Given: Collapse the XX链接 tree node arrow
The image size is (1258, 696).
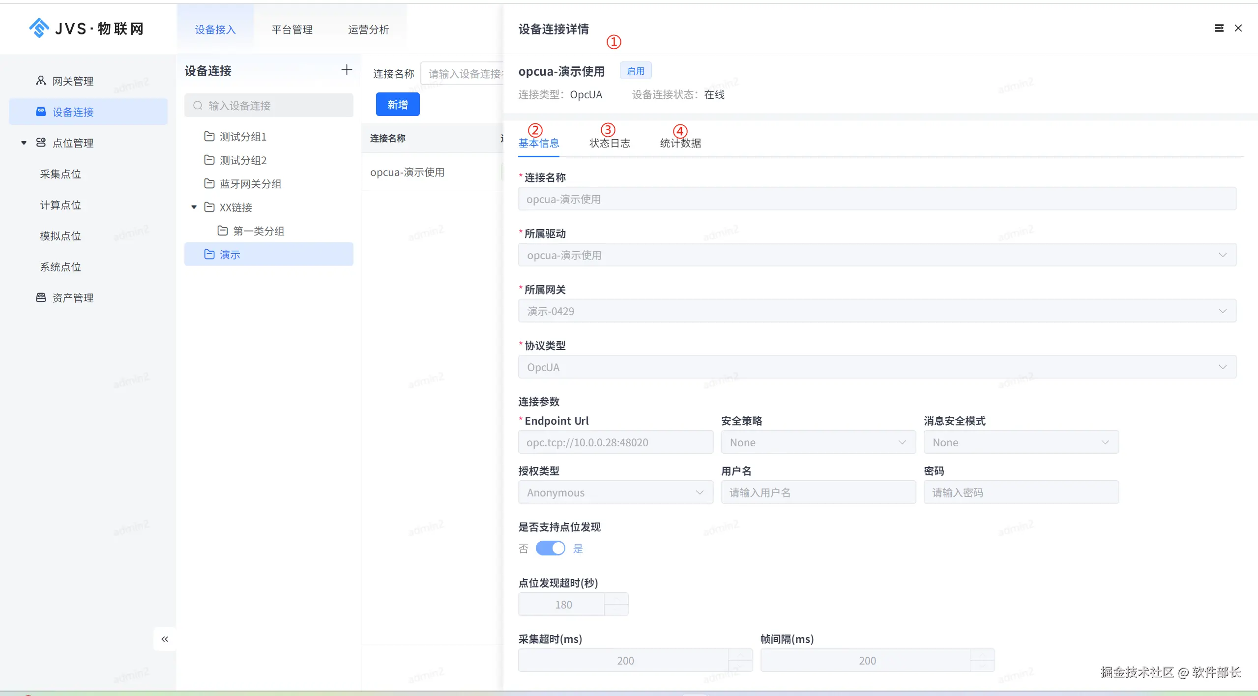Looking at the screenshot, I should coord(194,207).
